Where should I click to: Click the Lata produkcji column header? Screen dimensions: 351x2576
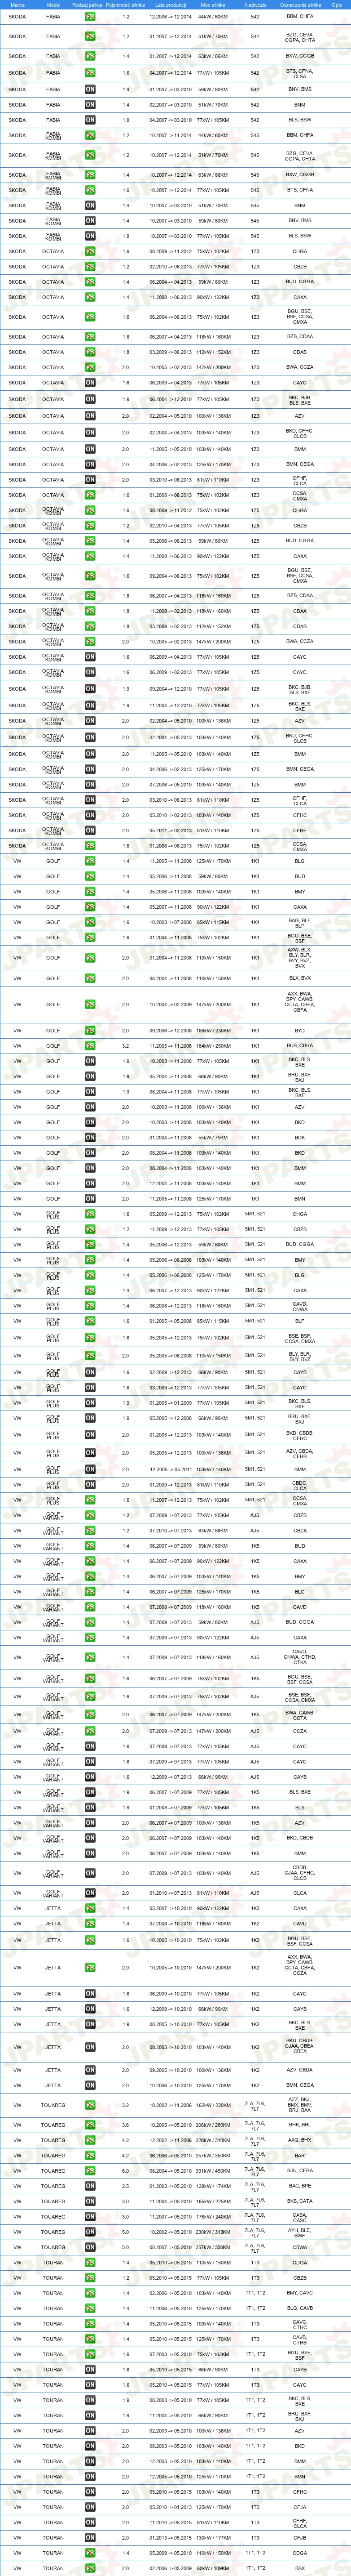[x=171, y=4]
